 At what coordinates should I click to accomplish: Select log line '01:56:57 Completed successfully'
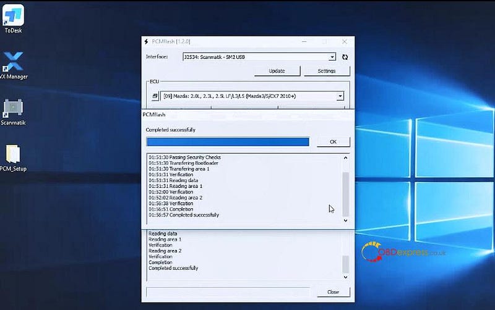[x=184, y=215]
